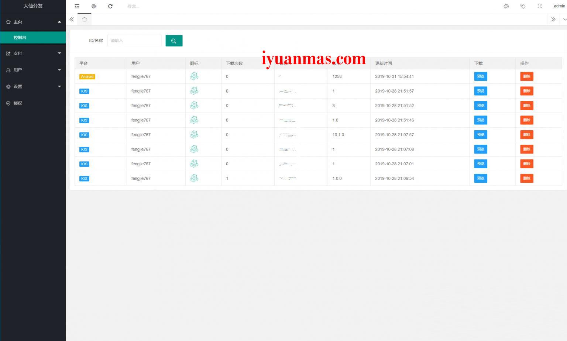Preview the app updated 21:51:52
The height and width of the screenshot is (341, 567).
pos(481,106)
